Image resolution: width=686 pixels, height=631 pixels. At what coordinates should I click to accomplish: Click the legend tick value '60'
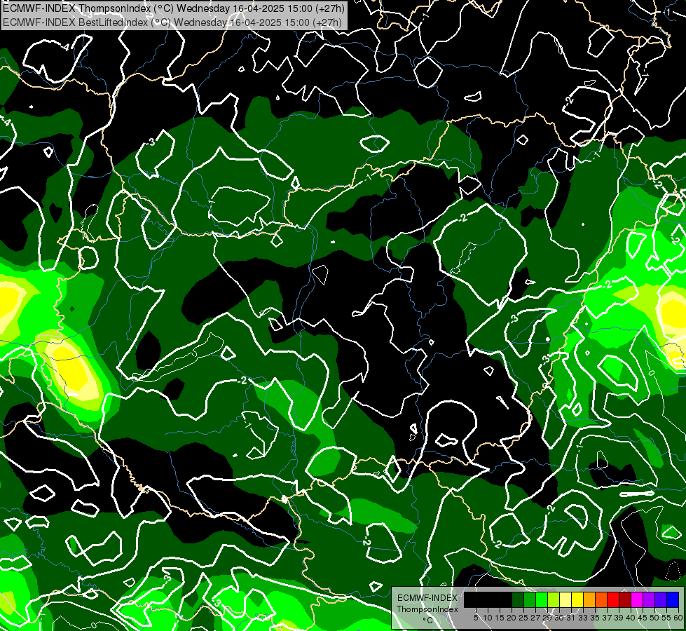tap(678, 618)
